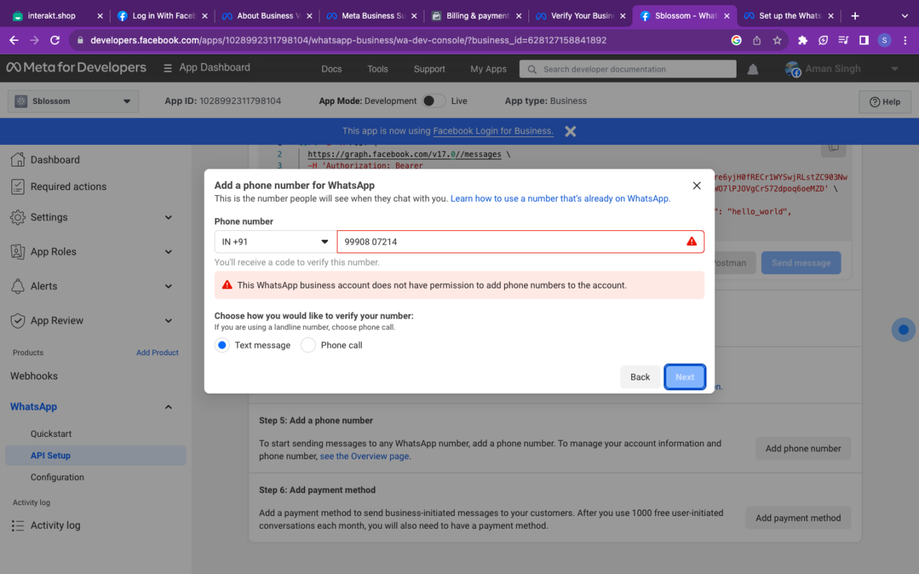The height and width of the screenshot is (574, 919).
Task: Open the My Apps menu item
Action: click(x=488, y=69)
